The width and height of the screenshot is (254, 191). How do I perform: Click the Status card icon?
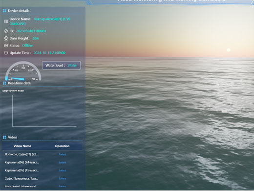(x=6, y=46)
